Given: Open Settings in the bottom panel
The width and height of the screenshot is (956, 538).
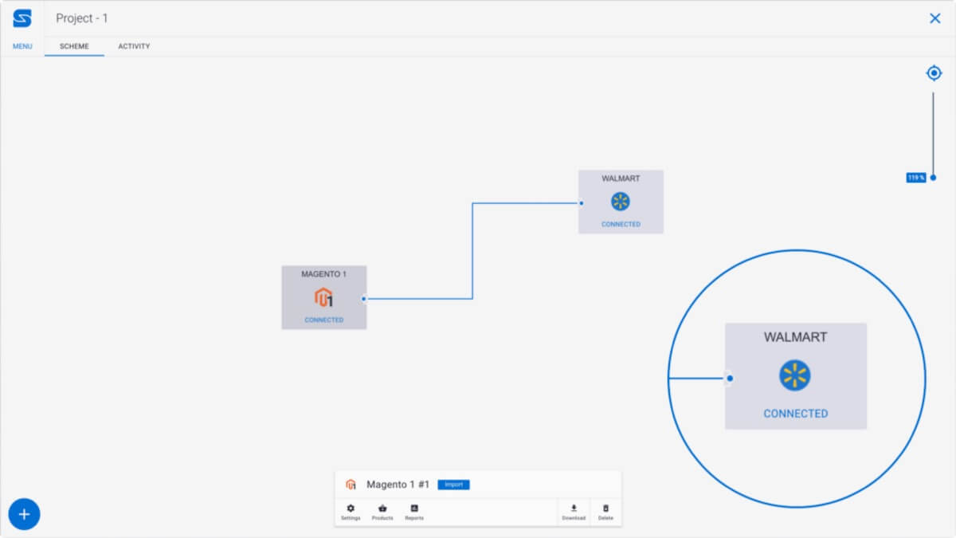Looking at the screenshot, I should coord(351,512).
